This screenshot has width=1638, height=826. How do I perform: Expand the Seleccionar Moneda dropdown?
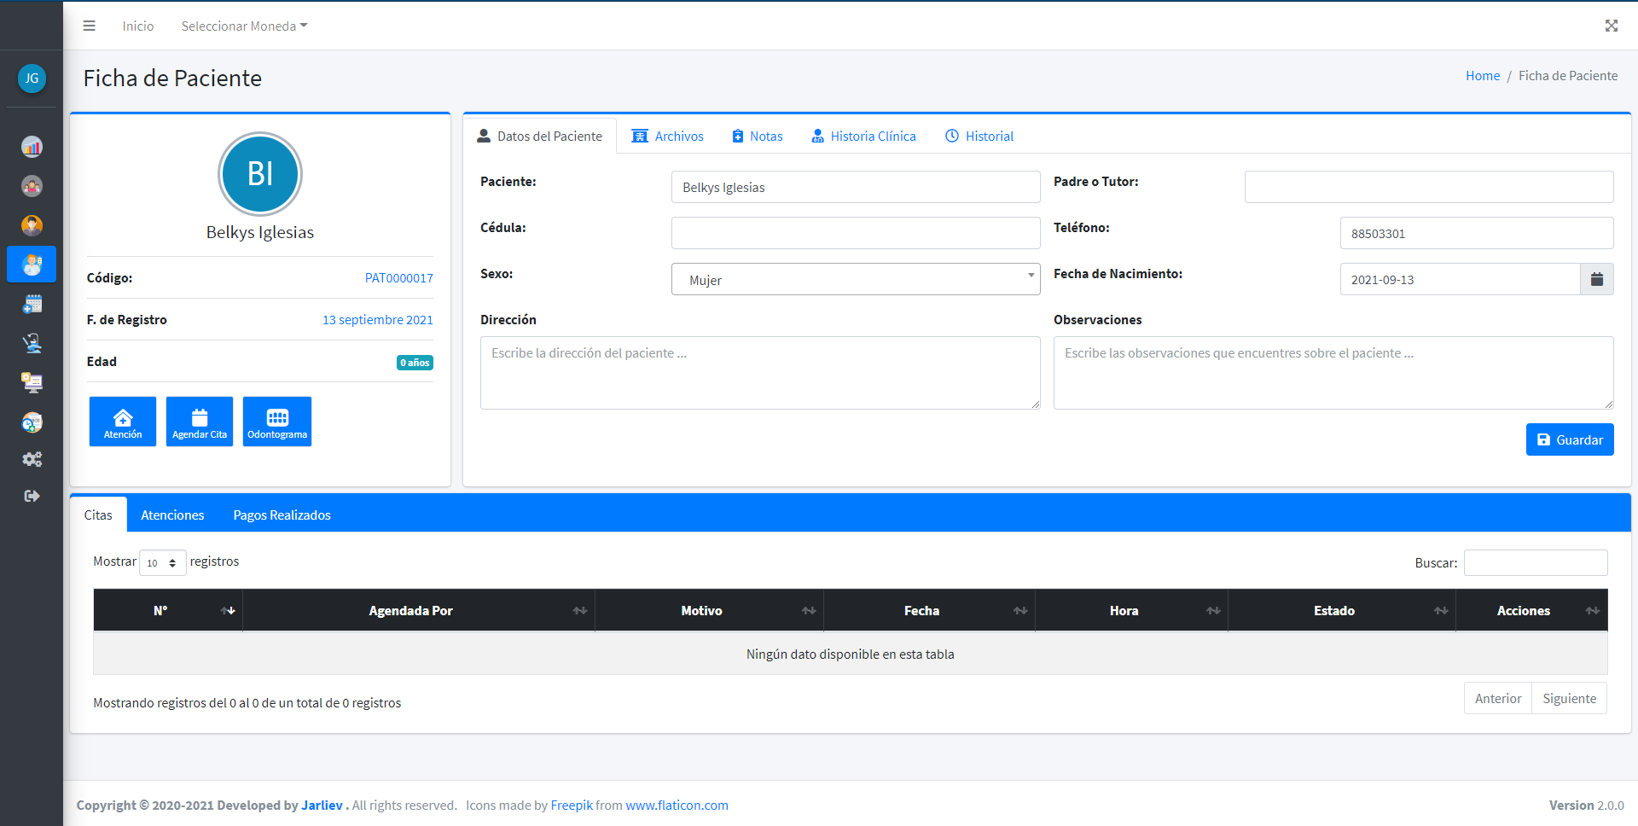(x=244, y=26)
